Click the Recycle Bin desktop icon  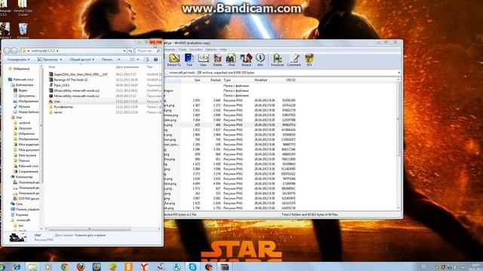click(x=23, y=31)
